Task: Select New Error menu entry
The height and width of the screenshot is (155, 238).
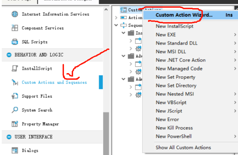Action: [191, 120]
